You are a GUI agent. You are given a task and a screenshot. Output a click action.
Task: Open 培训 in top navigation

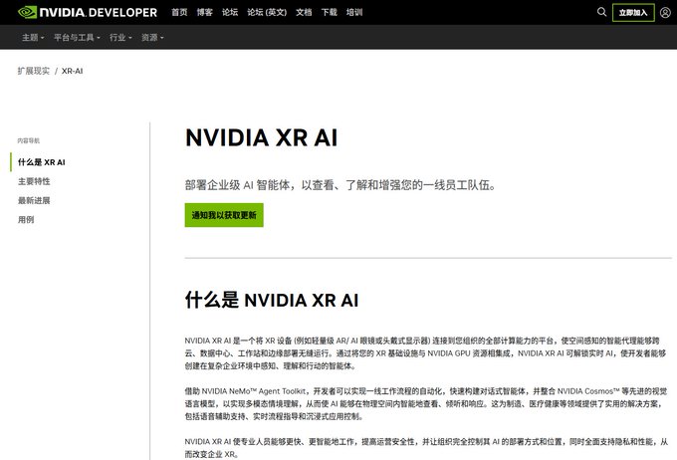[354, 12]
